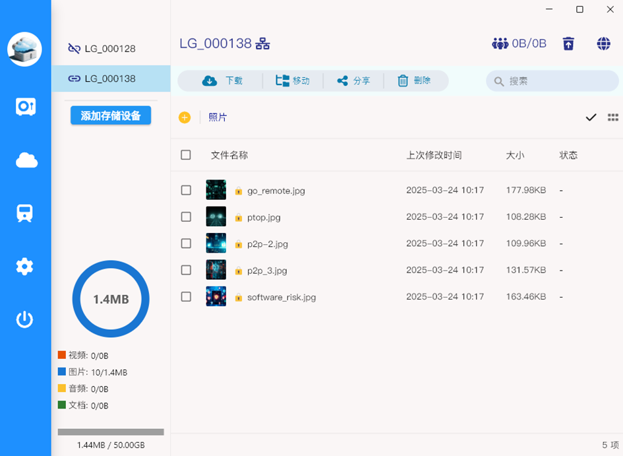Select device LG_000128 in the list
This screenshot has height=456, width=623.
(x=111, y=48)
